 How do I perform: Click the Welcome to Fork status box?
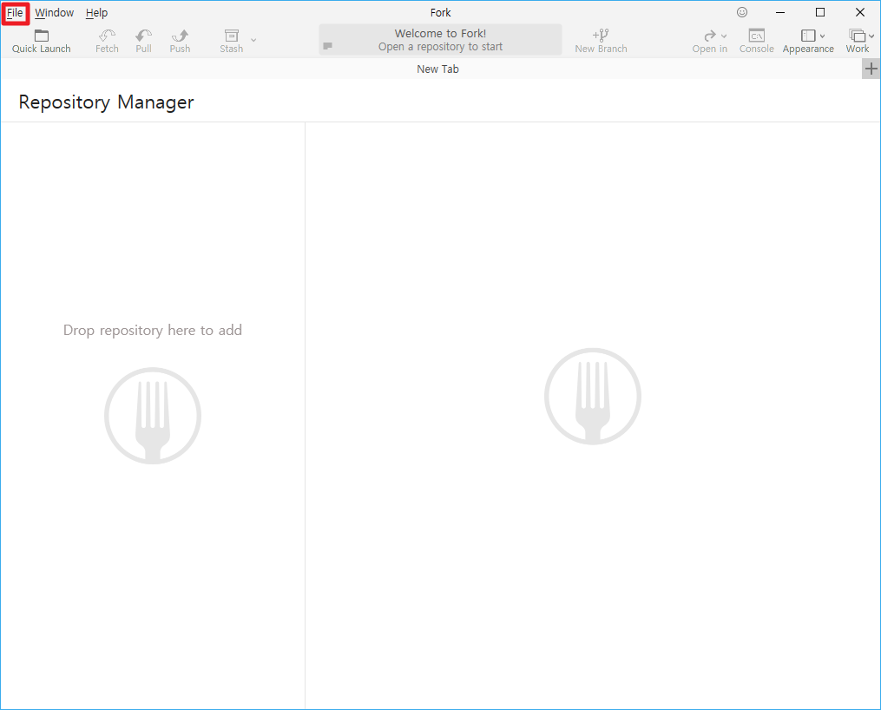pyautogui.click(x=441, y=39)
